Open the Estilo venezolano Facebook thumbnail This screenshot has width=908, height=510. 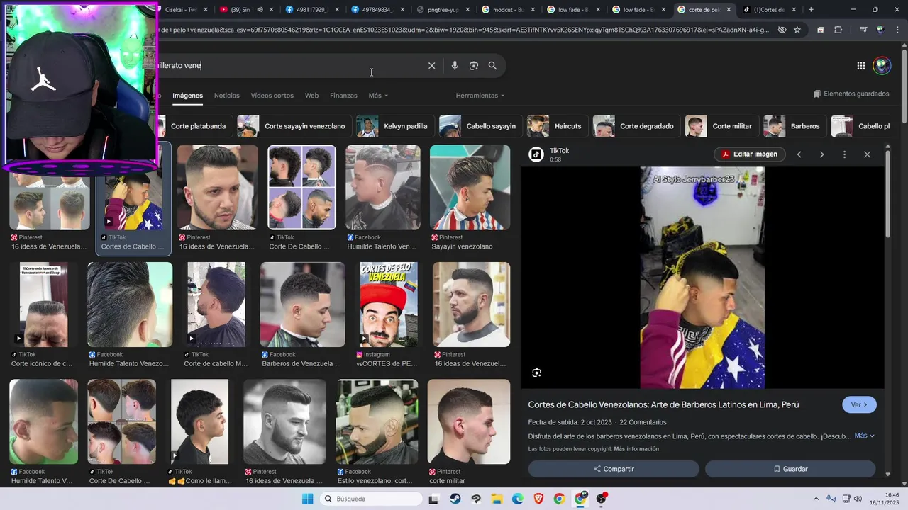click(x=377, y=421)
